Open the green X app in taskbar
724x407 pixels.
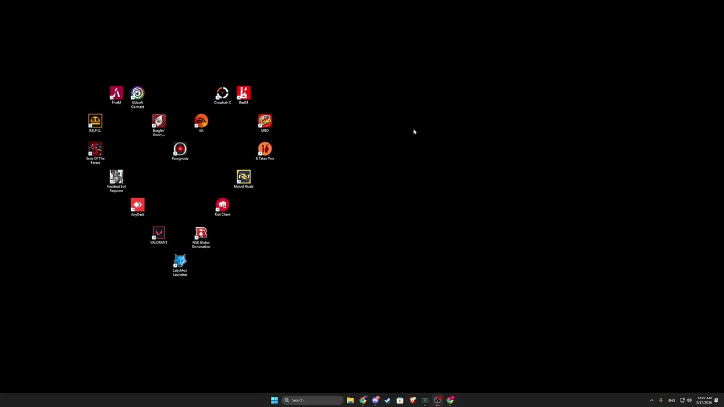point(425,400)
